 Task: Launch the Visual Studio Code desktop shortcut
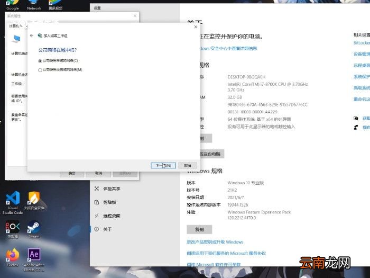coord(13,203)
